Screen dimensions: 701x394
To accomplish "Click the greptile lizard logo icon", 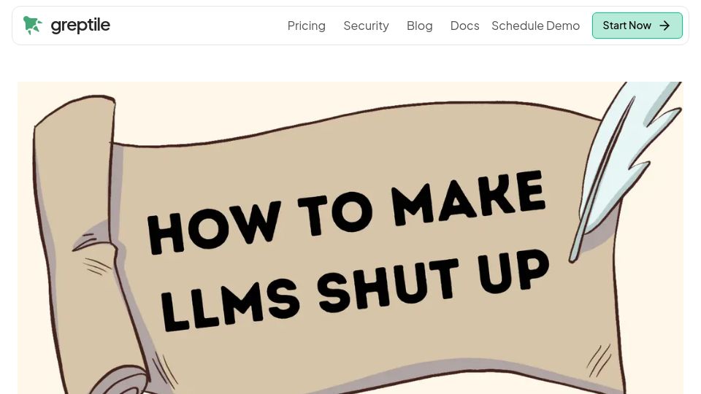I will click(33, 26).
